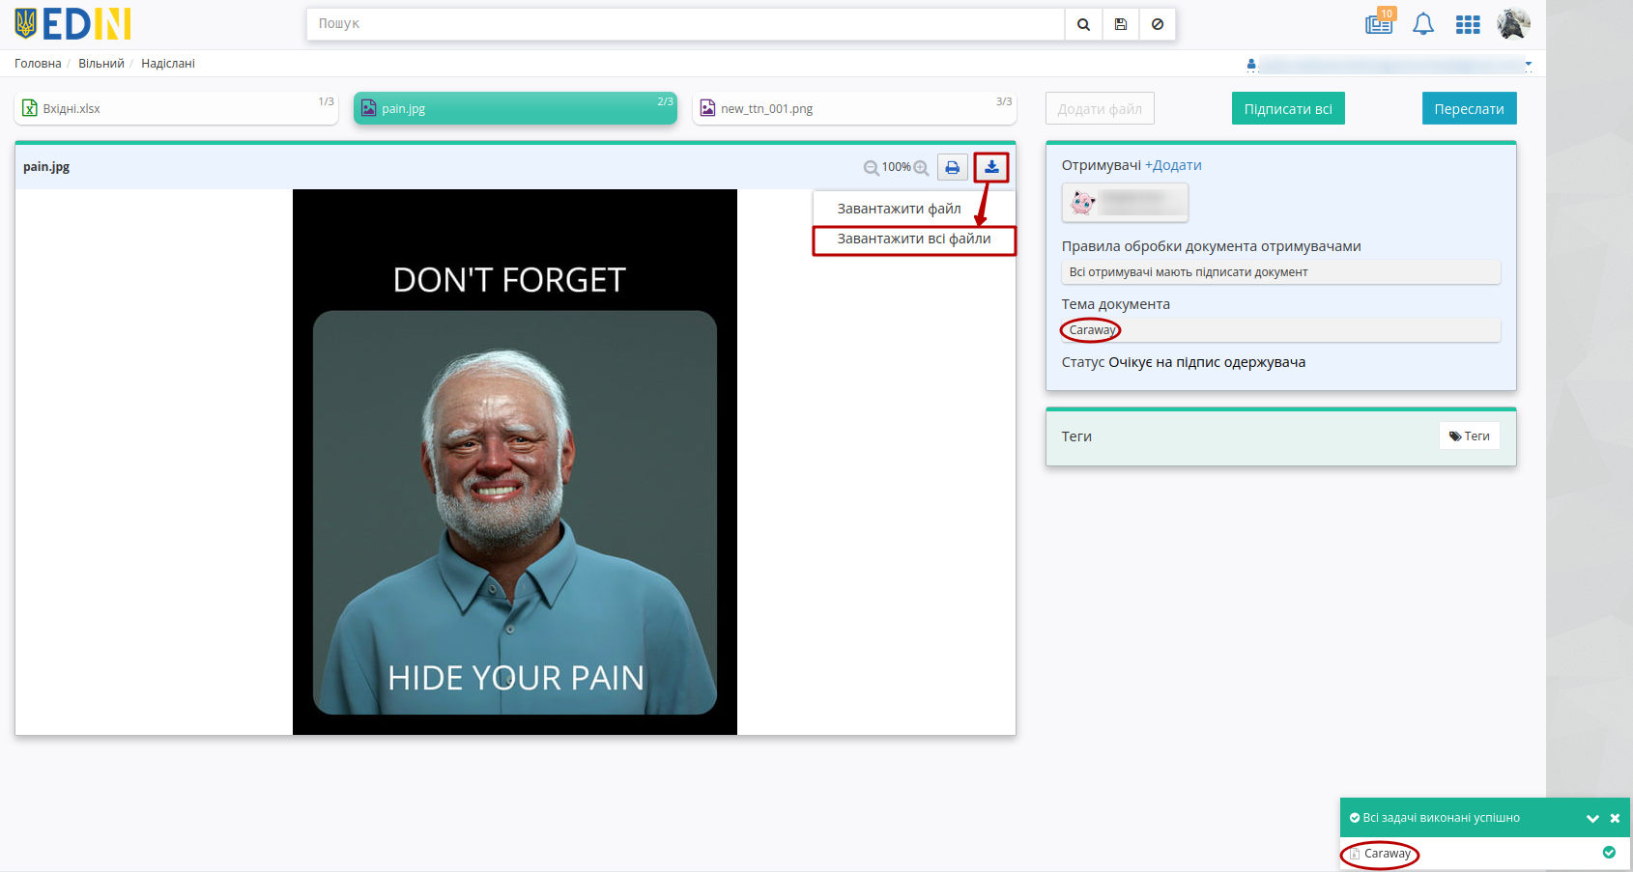Go to Вільний breadcrumb
The image size is (1633, 872).
click(101, 64)
